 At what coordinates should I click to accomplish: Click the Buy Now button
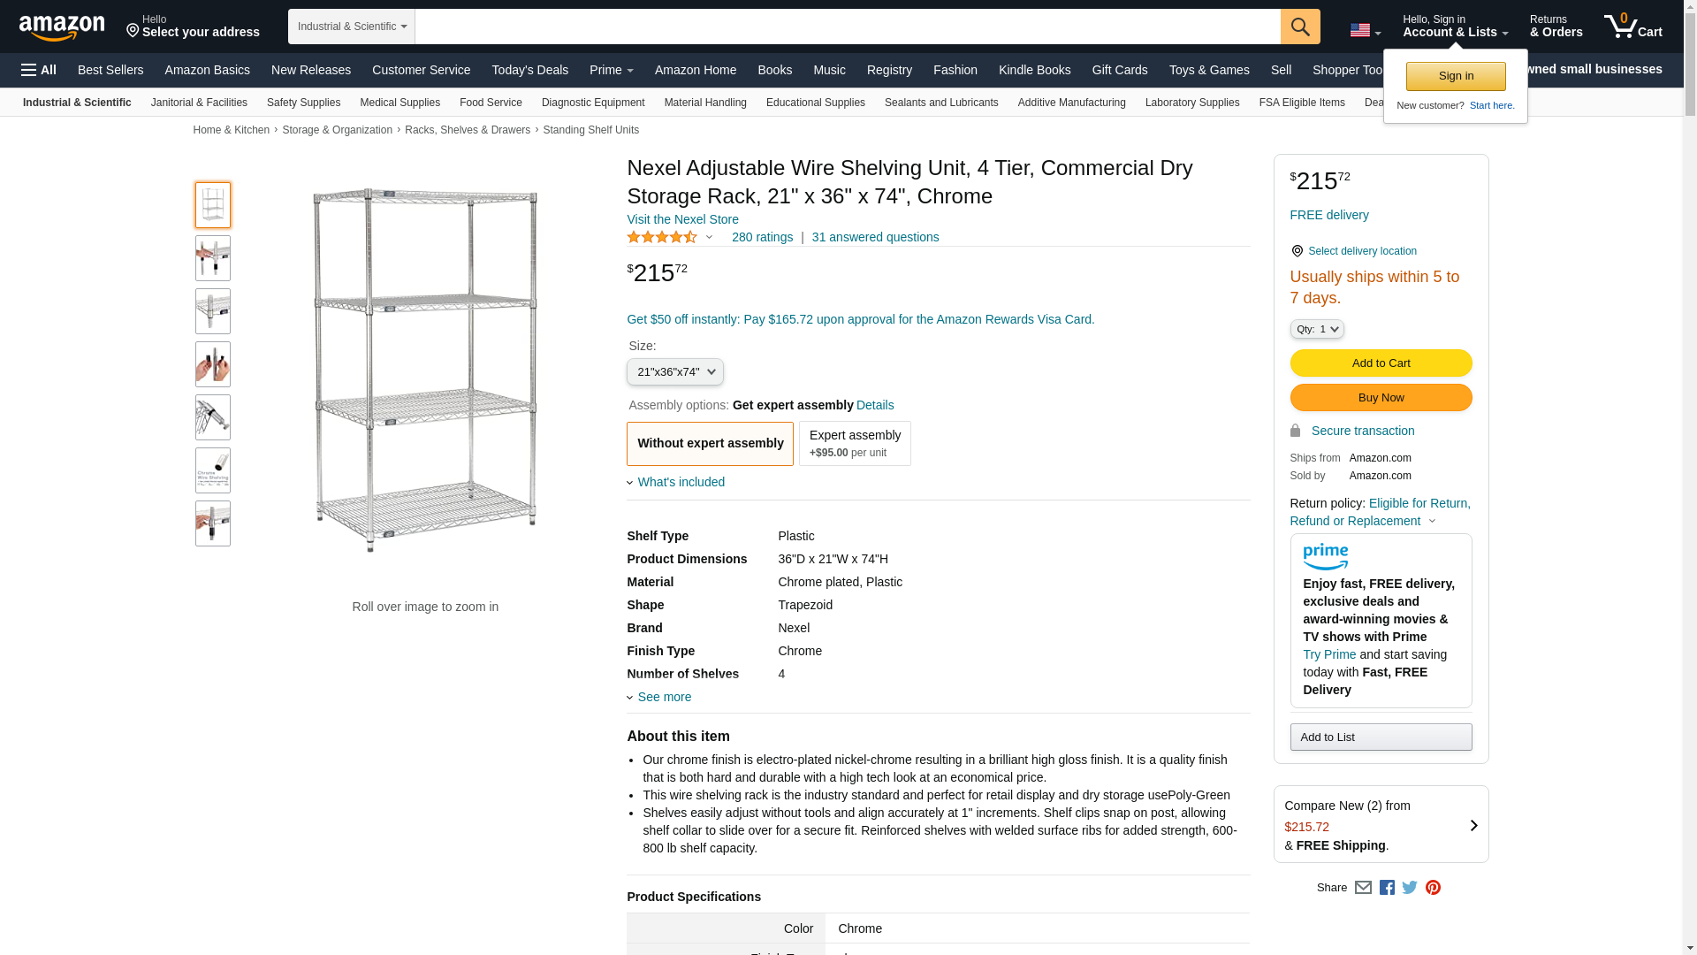click(1381, 398)
